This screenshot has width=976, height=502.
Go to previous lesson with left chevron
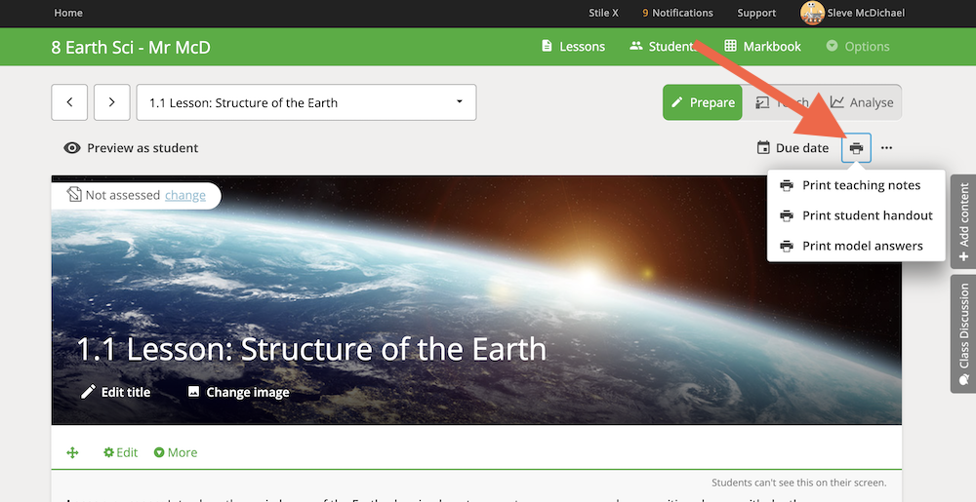pos(69,102)
